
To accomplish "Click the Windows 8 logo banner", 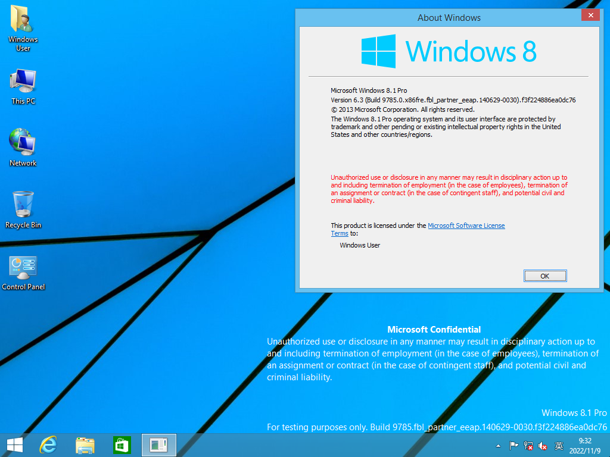I will (449, 51).
